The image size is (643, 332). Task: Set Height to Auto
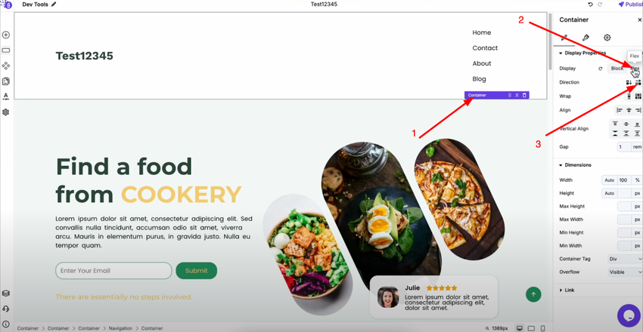click(x=610, y=193)
